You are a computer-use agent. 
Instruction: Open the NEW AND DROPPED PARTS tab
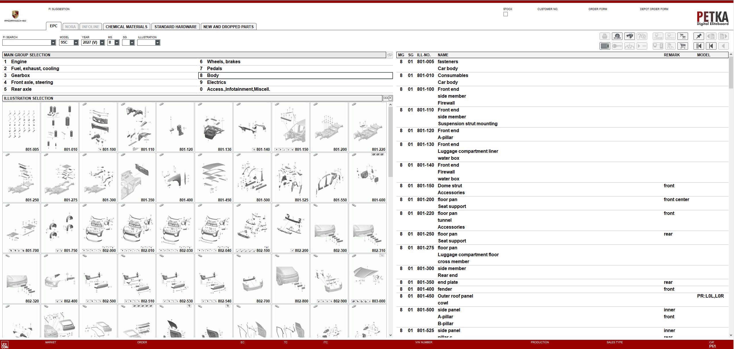pyautogui.click(x=228, y=27)
